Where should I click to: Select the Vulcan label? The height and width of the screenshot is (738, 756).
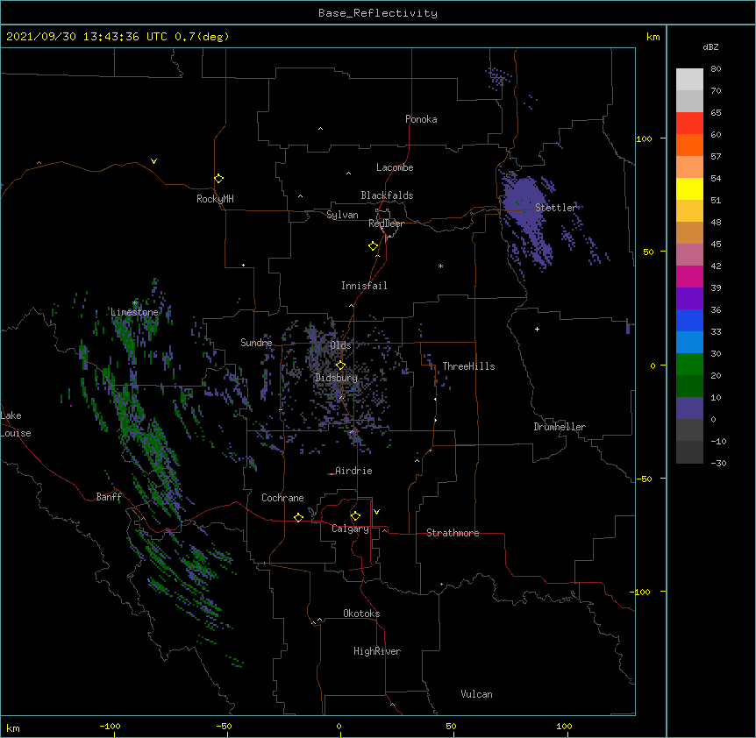(x=476, y=694)
